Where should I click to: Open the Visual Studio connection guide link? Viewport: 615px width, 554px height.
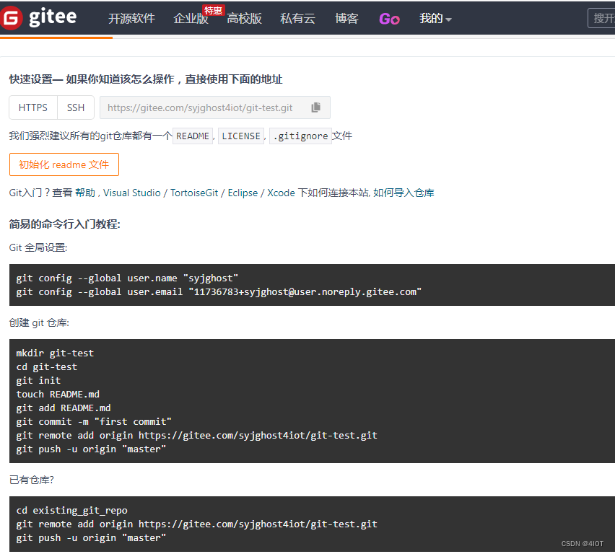pos(132,193)
